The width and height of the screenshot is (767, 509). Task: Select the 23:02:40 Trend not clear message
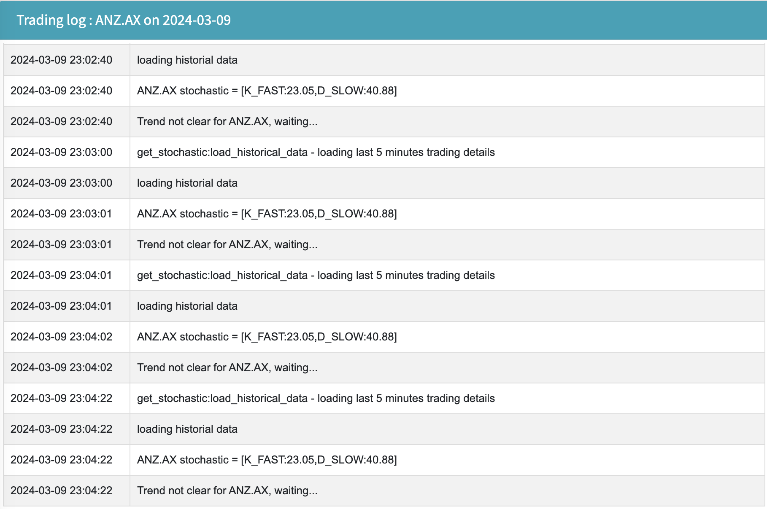227,121
